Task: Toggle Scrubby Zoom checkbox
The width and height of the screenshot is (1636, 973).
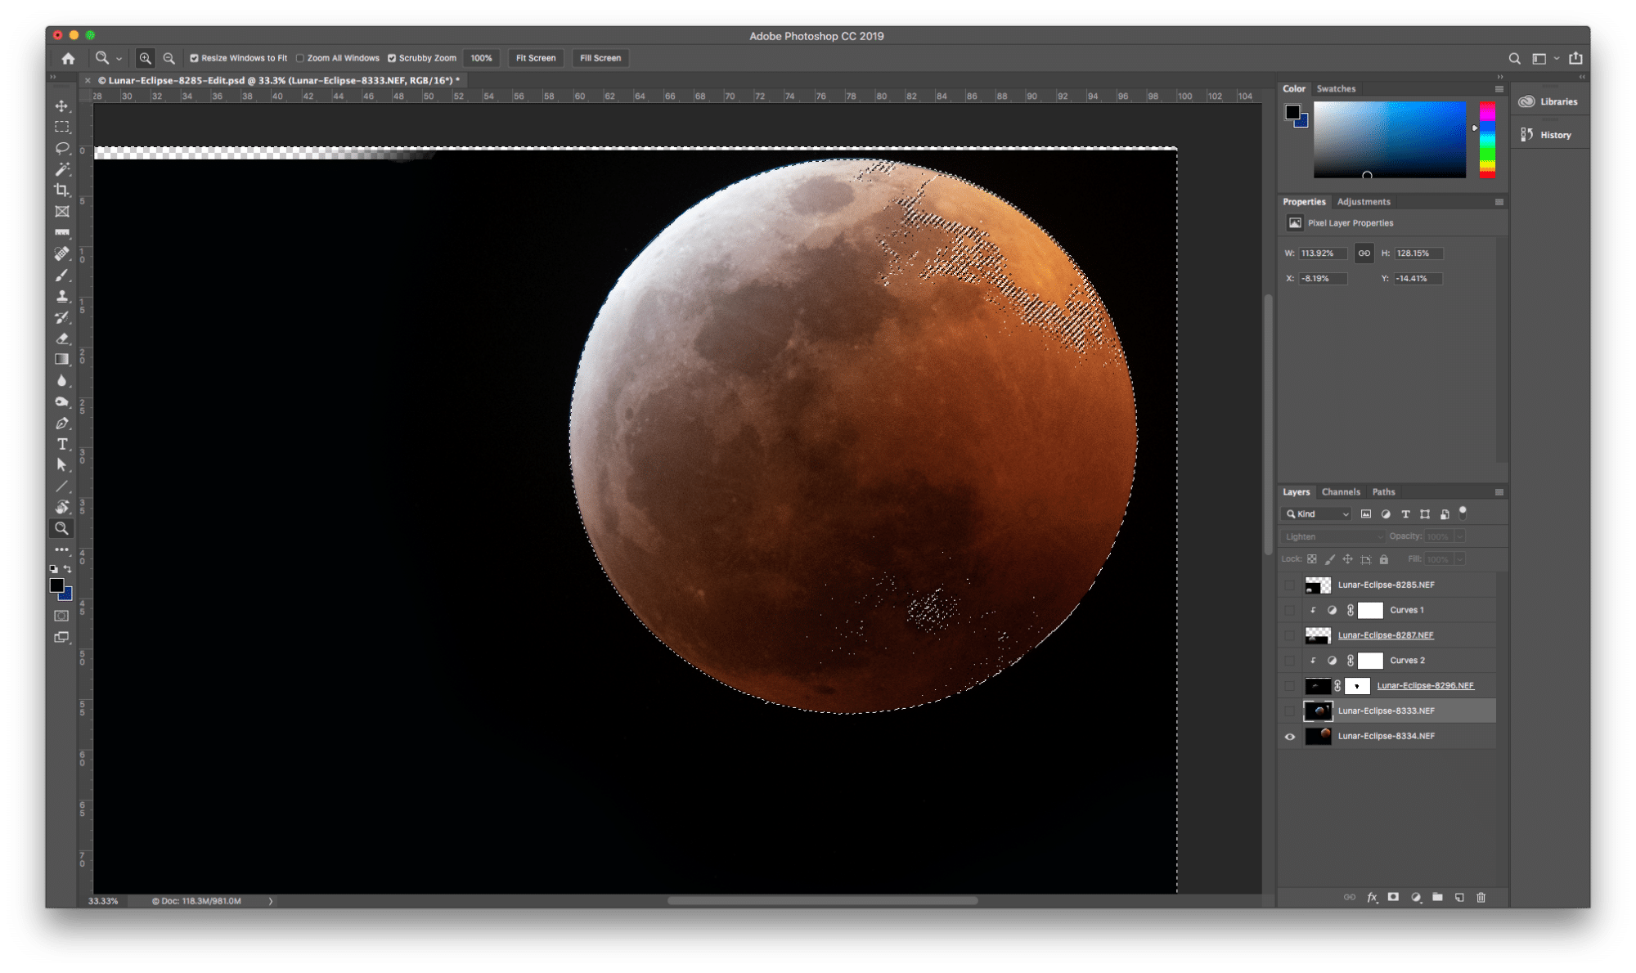Action: (392, 59)
